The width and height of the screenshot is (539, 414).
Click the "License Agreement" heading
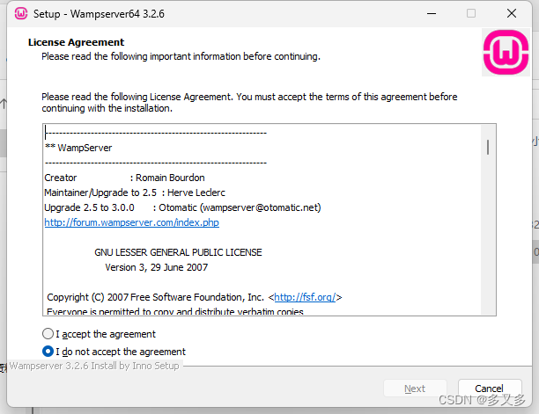[x=76, y=42]
